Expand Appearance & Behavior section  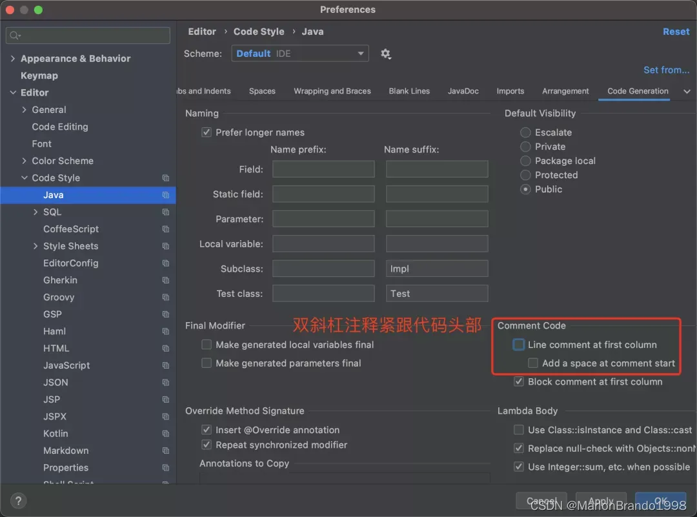pos(12,58)
